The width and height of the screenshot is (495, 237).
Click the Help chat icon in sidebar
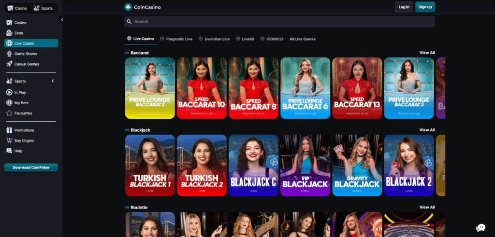pyautogui.click(x=9, y=151)
